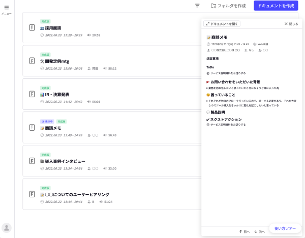Start the 使い方ツアー guide
The height and width of the screenshot is (238, 305).
[285, 228]
